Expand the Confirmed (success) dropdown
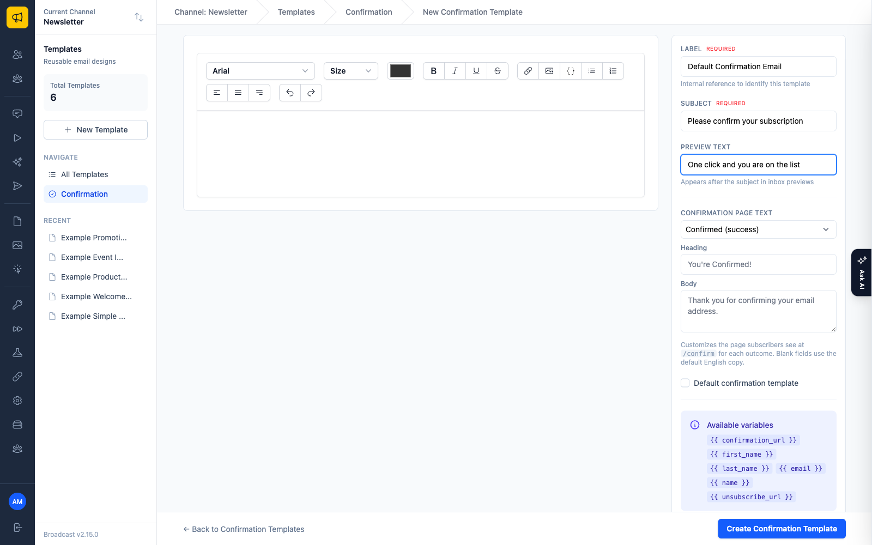This screenshot has height=545, width=872. pos(759,229)
